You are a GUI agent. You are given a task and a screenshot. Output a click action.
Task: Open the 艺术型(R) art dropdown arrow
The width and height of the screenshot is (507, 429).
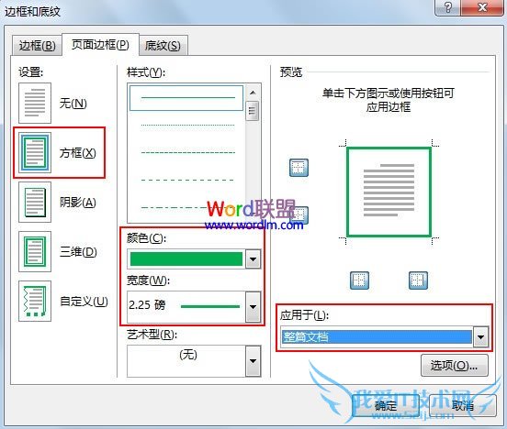pos(253,361)
